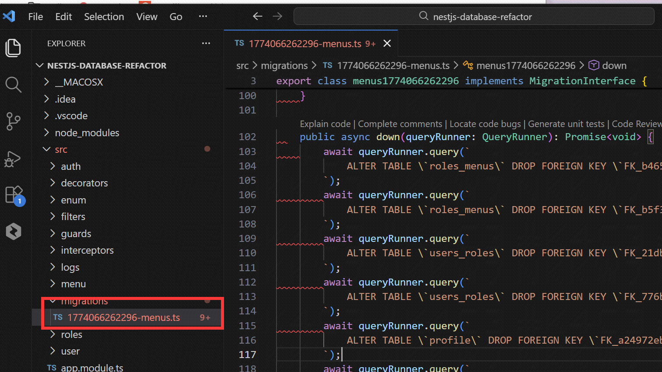
Task: Click the migrations breadcrumb segment
Action: point(284,65)
